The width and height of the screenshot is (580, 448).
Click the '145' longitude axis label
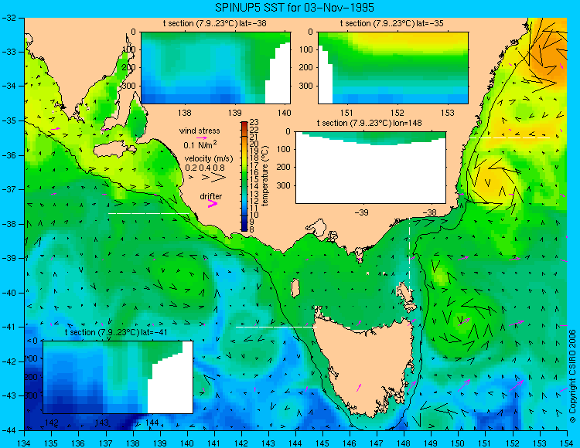click(322, 443)
